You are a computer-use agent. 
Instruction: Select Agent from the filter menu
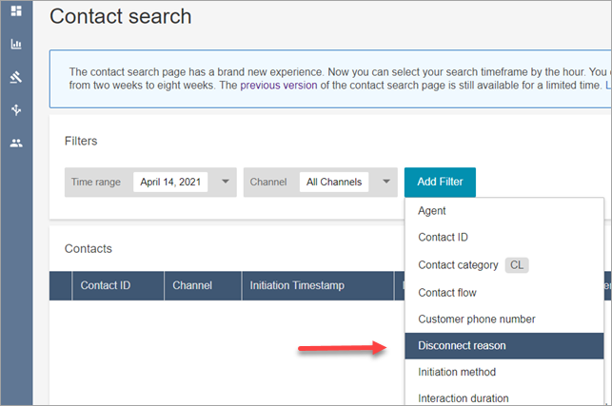pyautogui.click(x=432, y=211)
